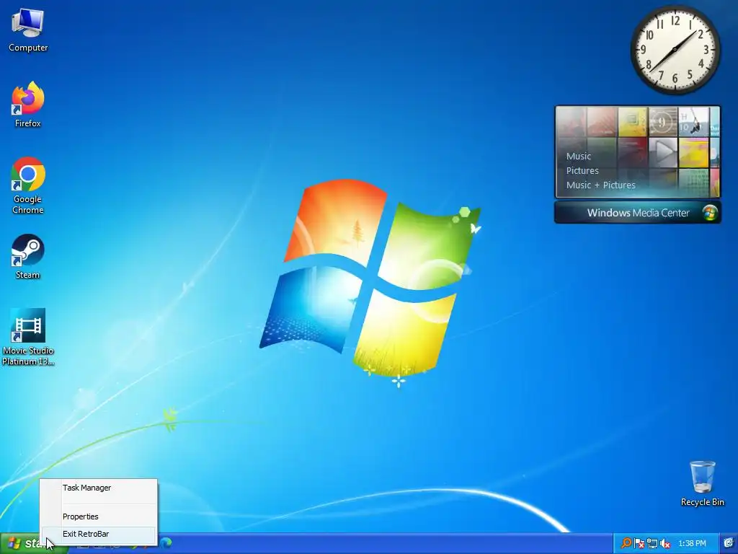The image size is (738, 554).
Task: Select the Recycle Bin icon
Action: pos(702,483)
